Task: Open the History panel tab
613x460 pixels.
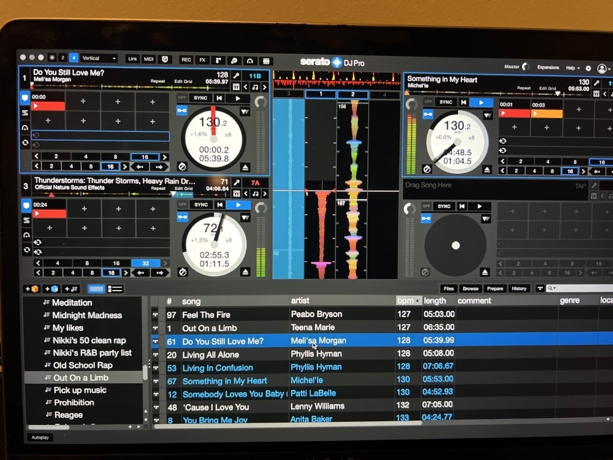Action: tap(519, 289)
